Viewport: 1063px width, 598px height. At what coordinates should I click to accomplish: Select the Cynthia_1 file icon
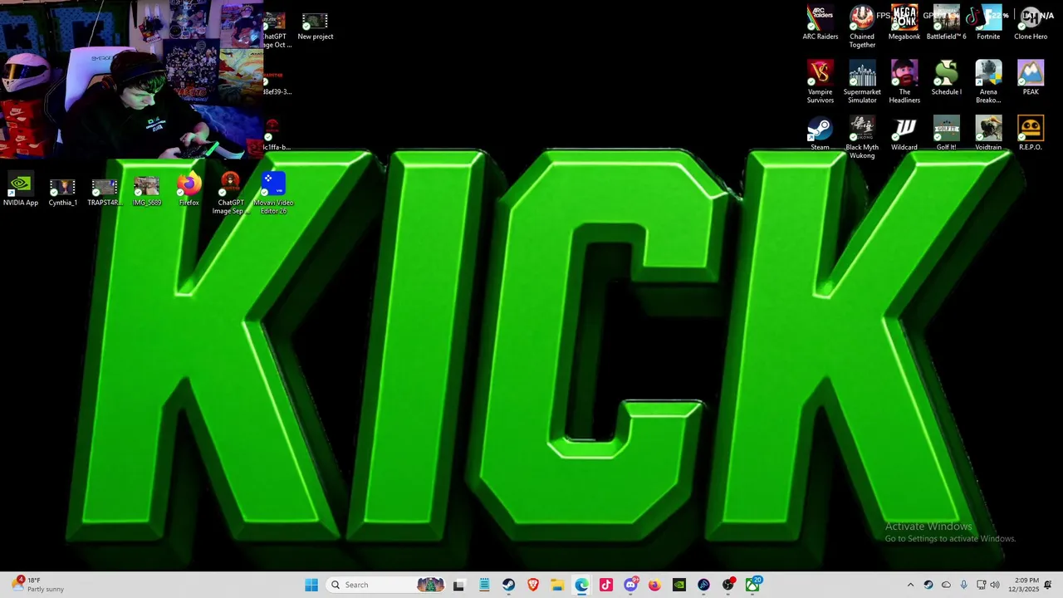[x=62, y=191]
